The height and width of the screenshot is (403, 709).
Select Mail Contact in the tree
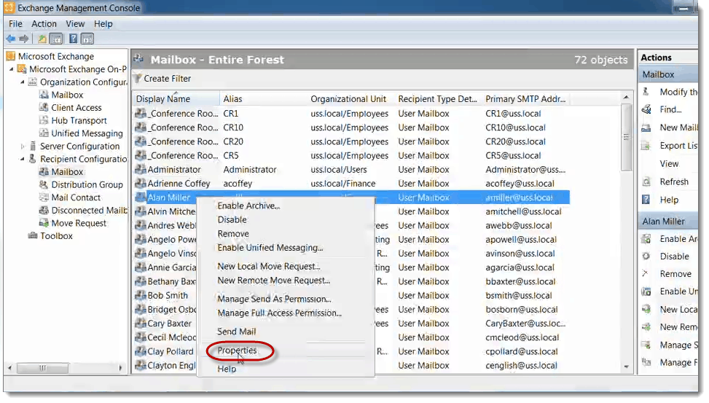76,197
